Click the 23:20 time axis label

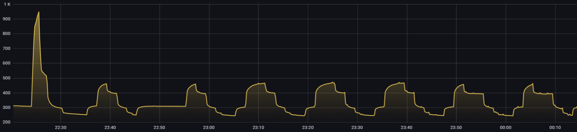click(308, 127)
